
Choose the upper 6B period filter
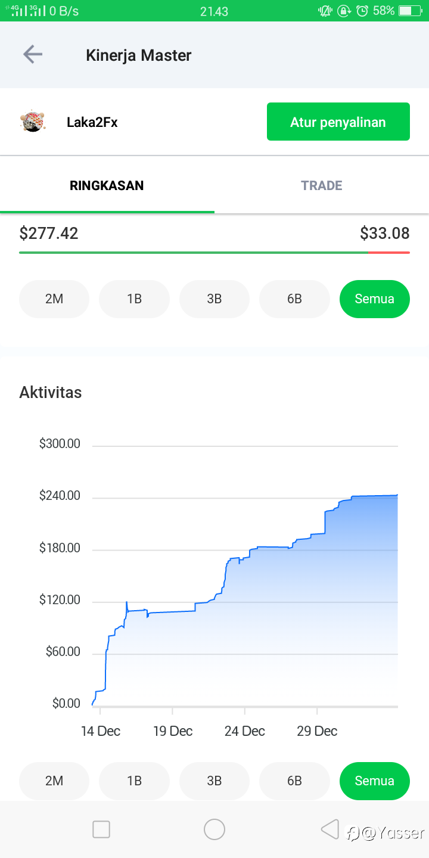pos(294,299)
